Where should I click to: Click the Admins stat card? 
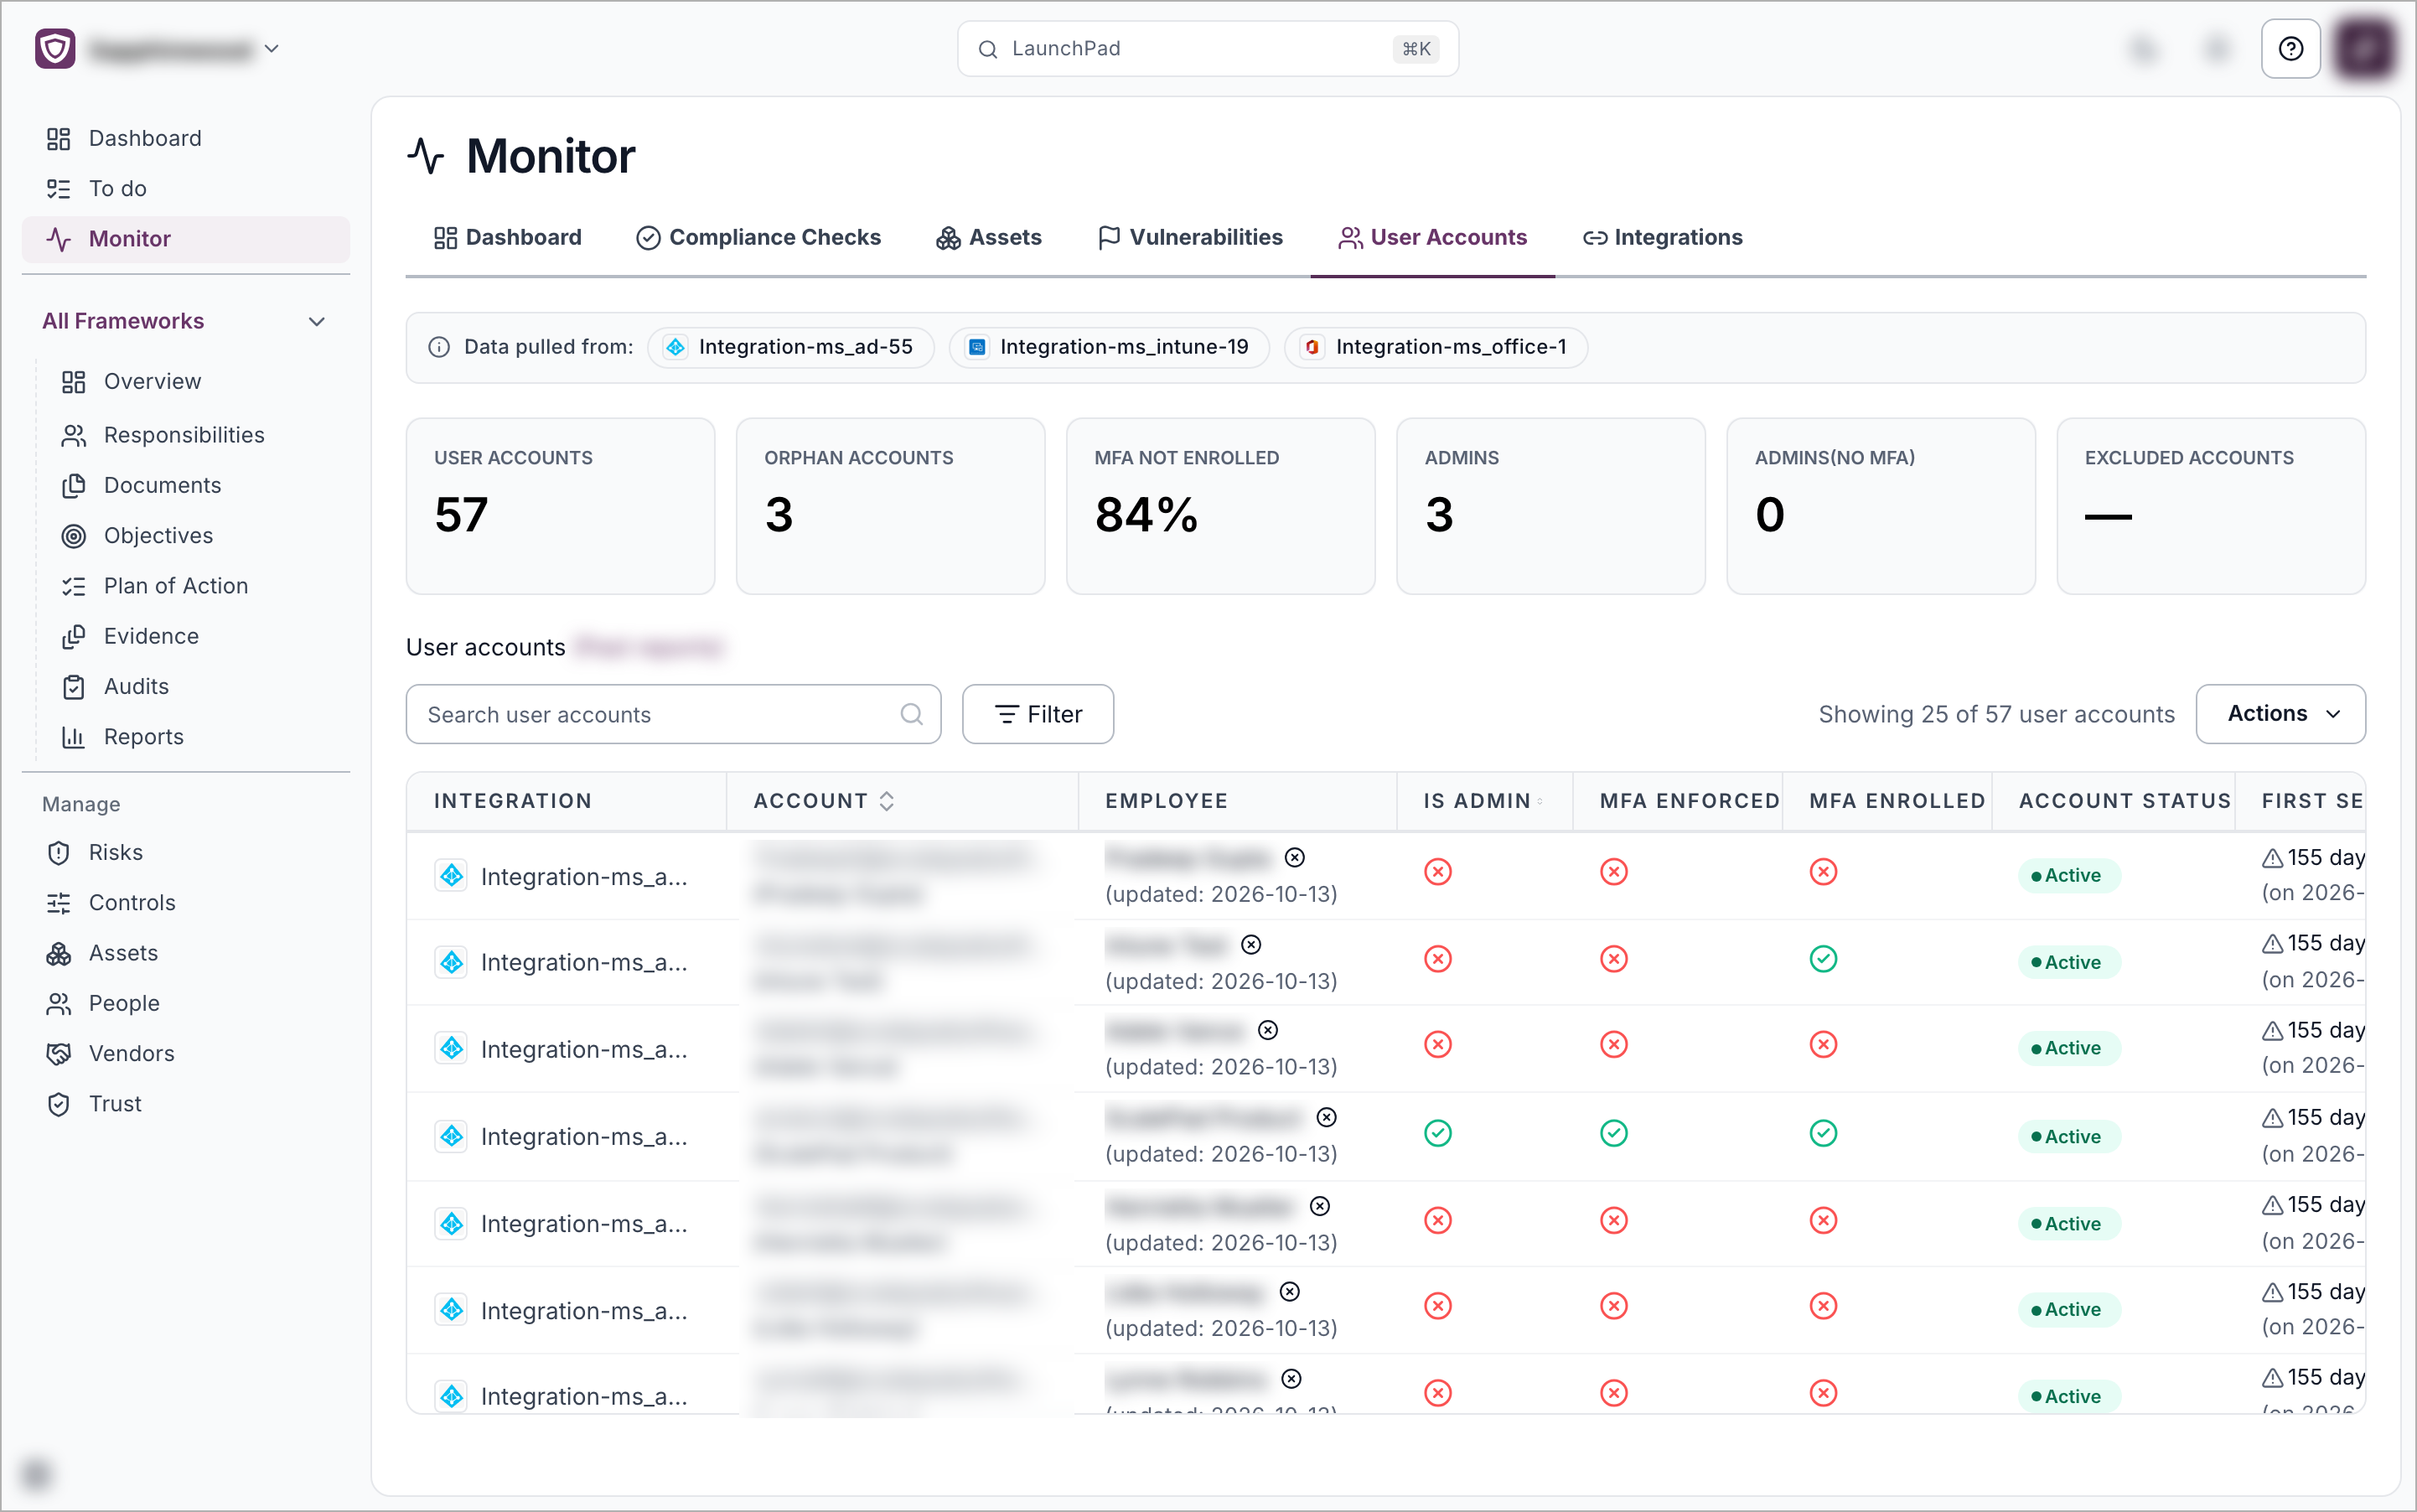(1550, 506)
